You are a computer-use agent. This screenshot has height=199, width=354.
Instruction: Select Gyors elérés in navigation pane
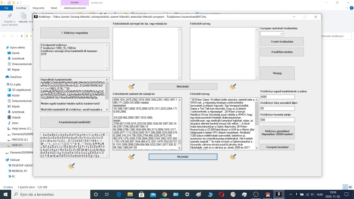(17, 48)
